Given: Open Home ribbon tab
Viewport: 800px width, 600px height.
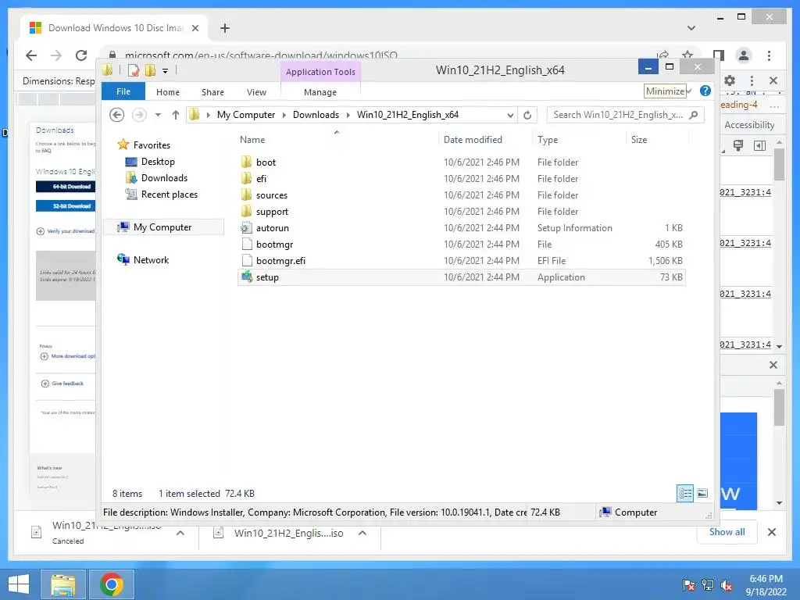Looking at the screenshot, I should pos(168,92).
